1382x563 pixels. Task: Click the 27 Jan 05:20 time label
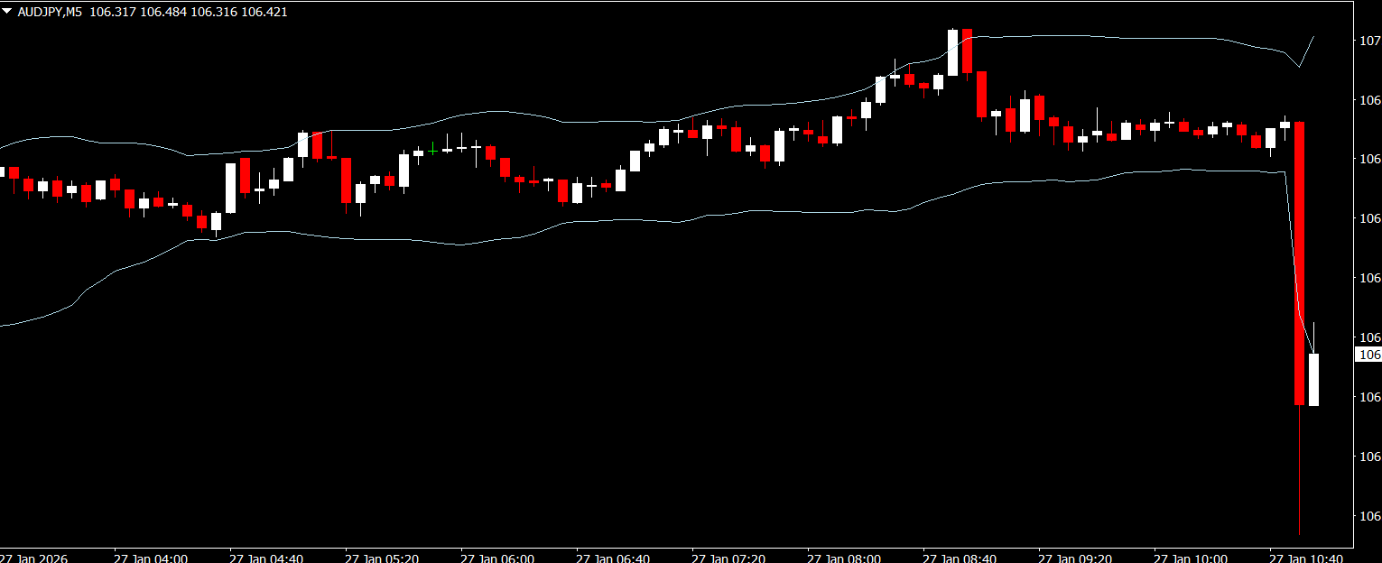(x=381, y=558)
